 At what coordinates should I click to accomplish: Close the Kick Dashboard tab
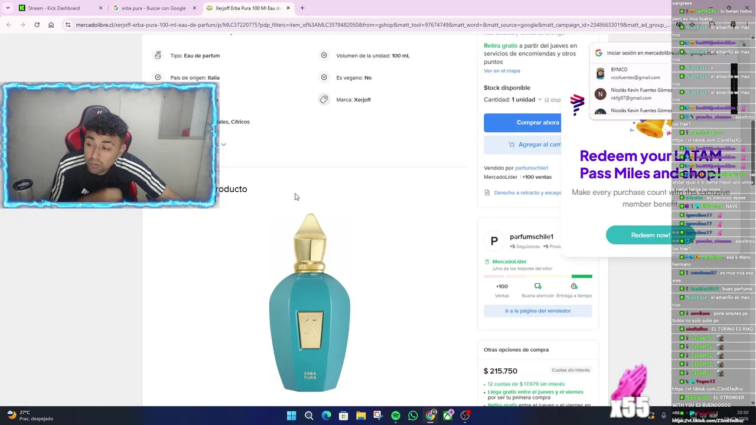tap(100, 8)
